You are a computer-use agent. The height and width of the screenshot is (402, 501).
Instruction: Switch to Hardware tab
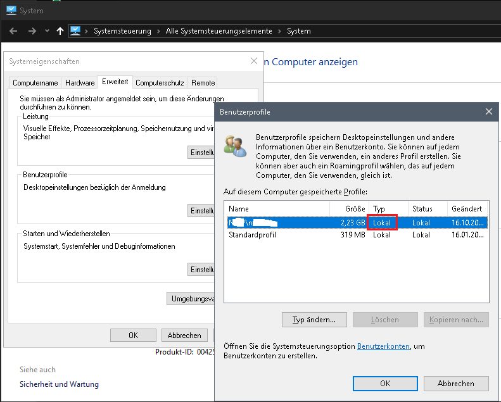click(80, 83)
